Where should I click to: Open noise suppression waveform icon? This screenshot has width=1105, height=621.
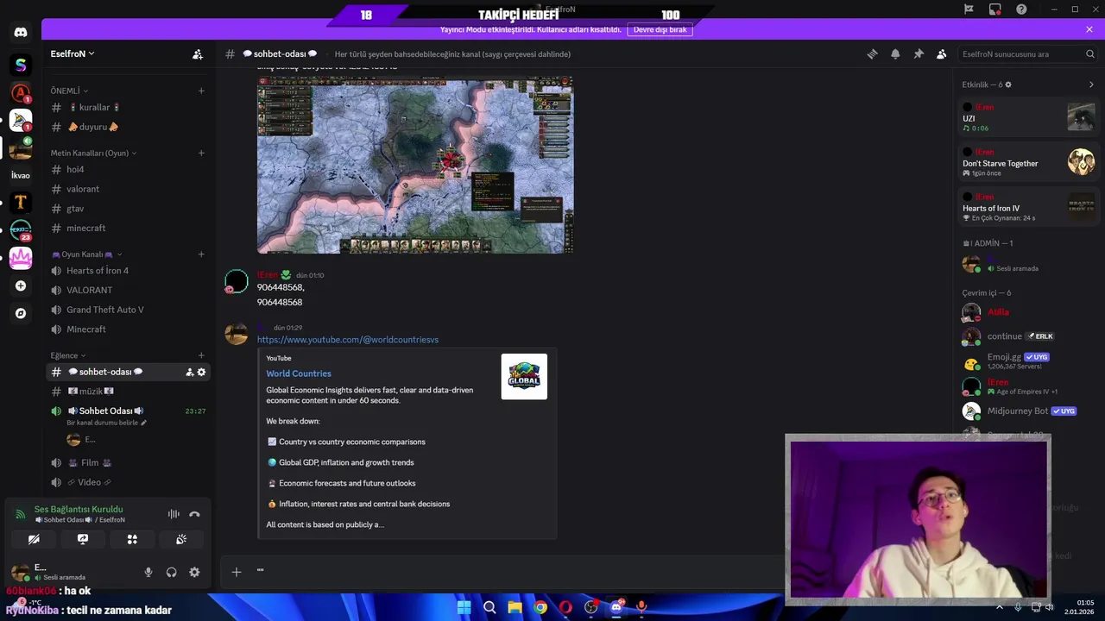click(174, 514)
